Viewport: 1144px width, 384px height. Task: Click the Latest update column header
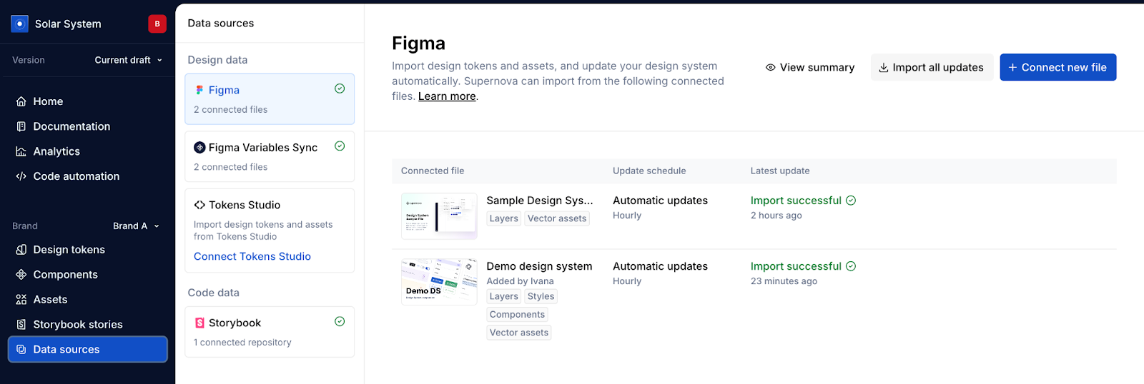point(780,171)
